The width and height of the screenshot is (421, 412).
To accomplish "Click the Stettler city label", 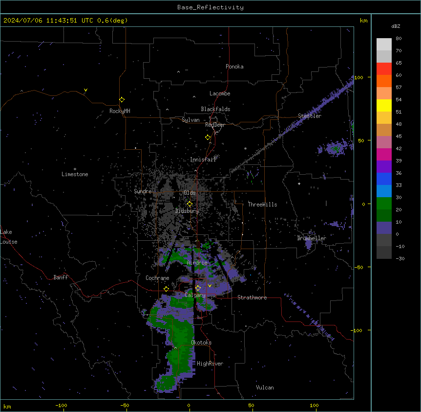I will point(310,116).
